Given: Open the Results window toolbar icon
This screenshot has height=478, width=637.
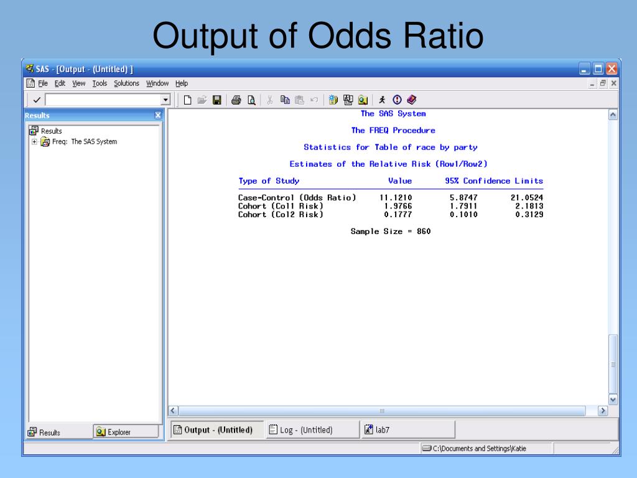Looking at the screenshot, I should point(348,100).
